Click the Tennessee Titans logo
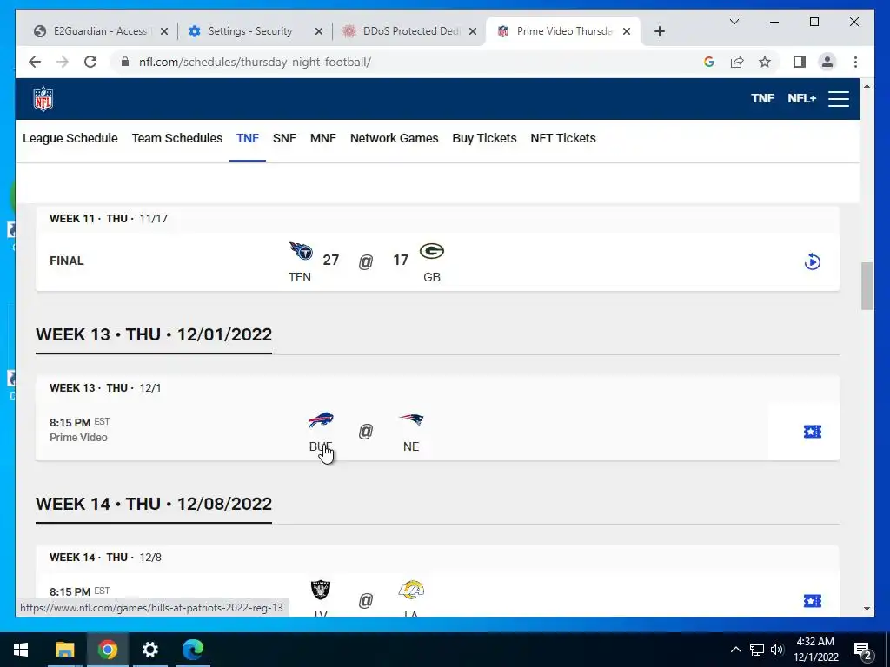Viewport: 890px width, 667px height. [301, 250]
